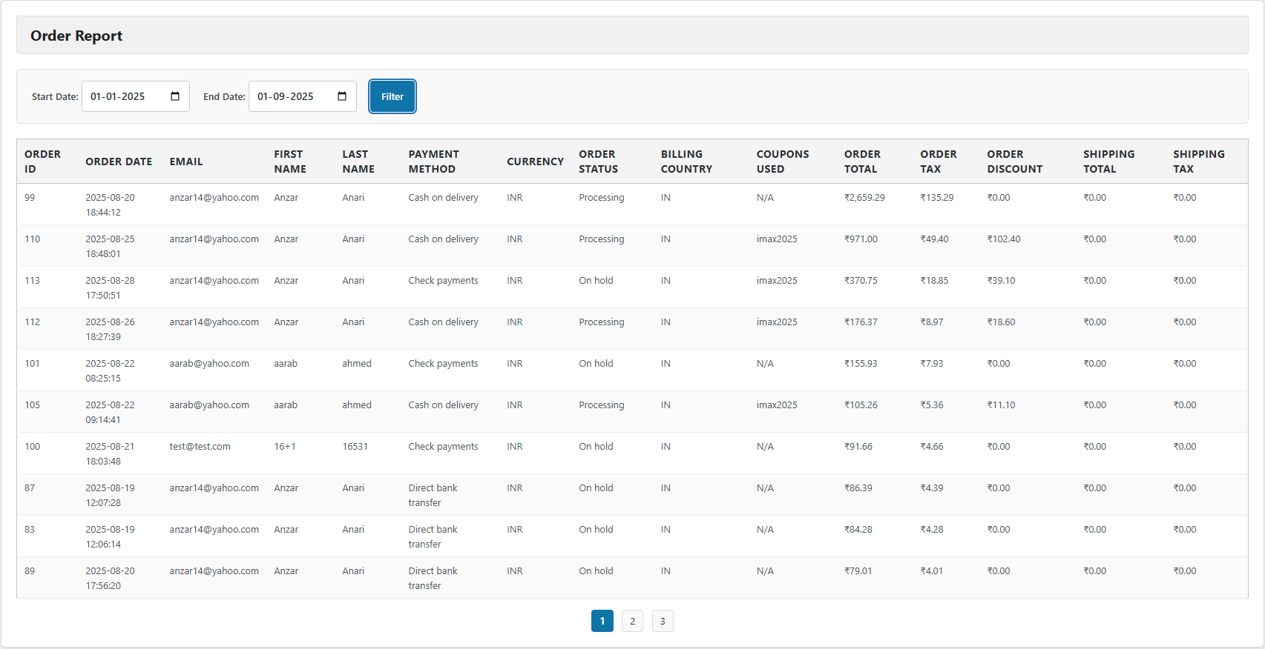This screenshot has height=649, width=1265.
Task: Click the ORDER STATUS column header
Action: (598, 162)
